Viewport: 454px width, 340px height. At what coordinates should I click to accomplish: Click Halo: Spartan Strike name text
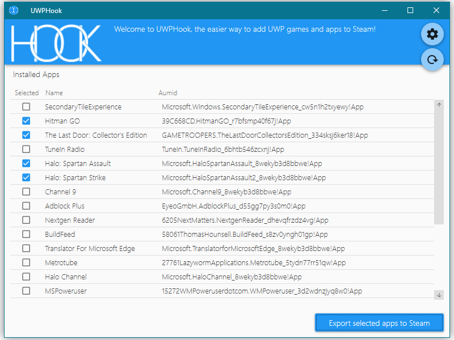click(75, 178)
